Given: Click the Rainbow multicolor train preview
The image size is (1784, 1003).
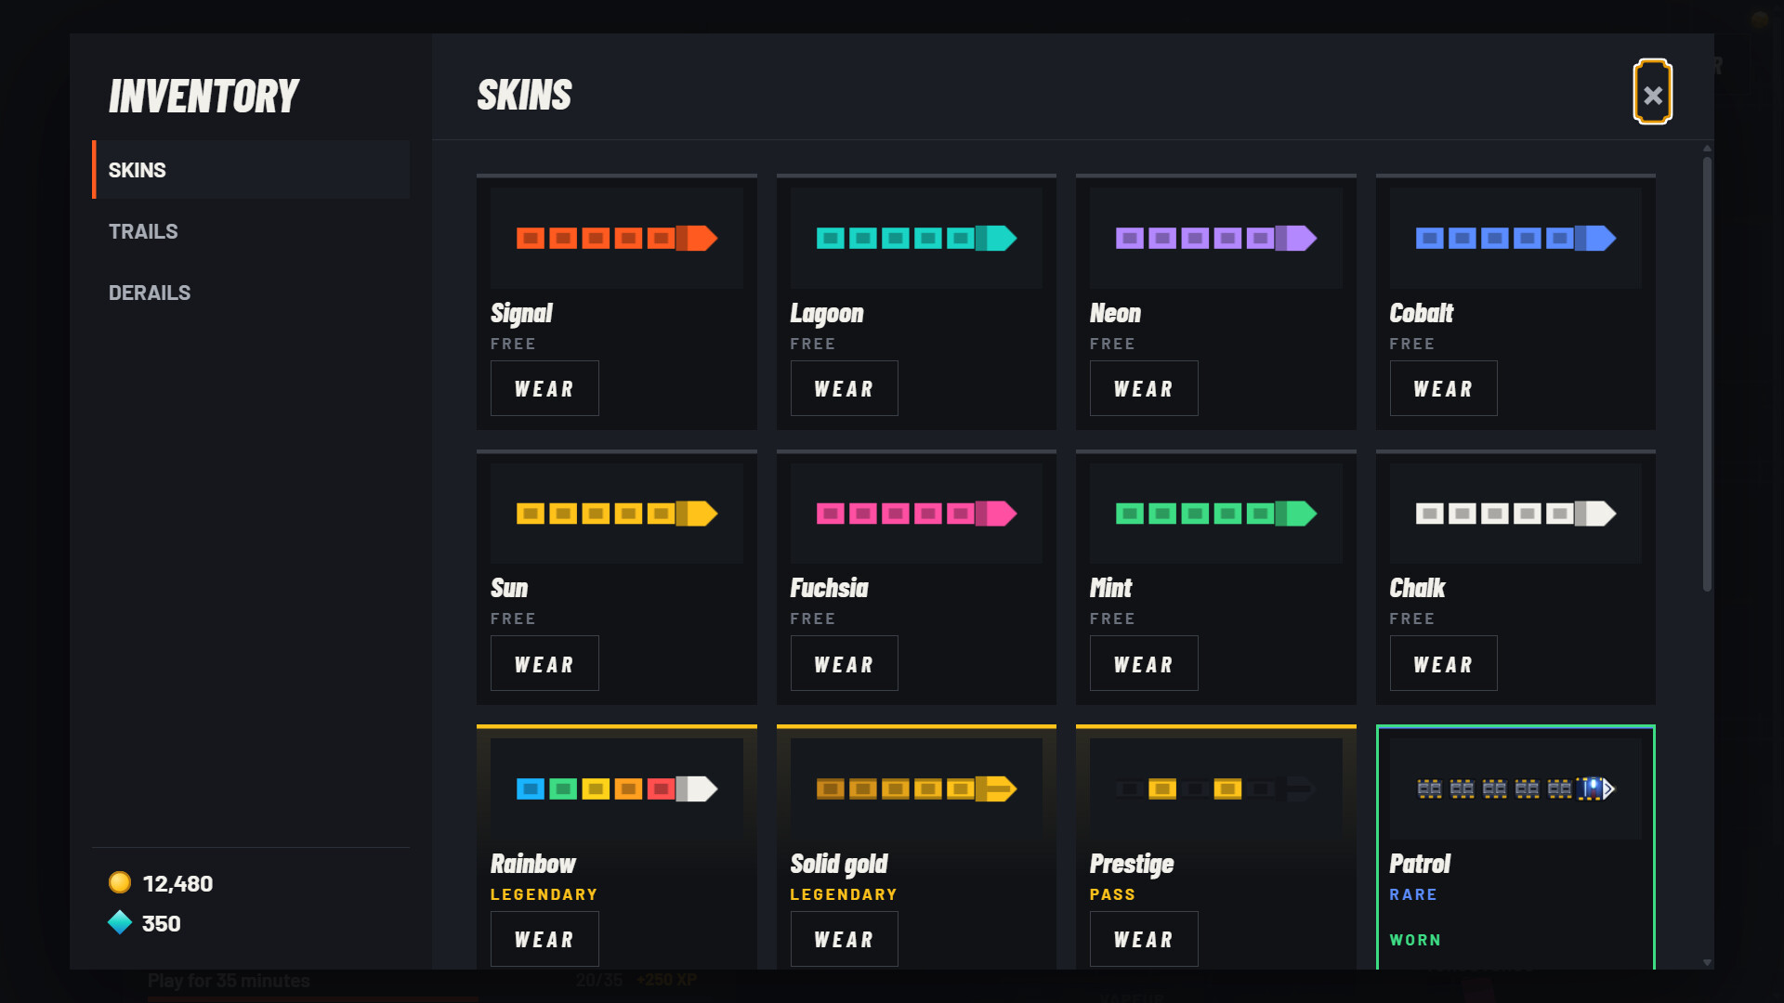Looking at the screenshot, I should coord(617,788).
